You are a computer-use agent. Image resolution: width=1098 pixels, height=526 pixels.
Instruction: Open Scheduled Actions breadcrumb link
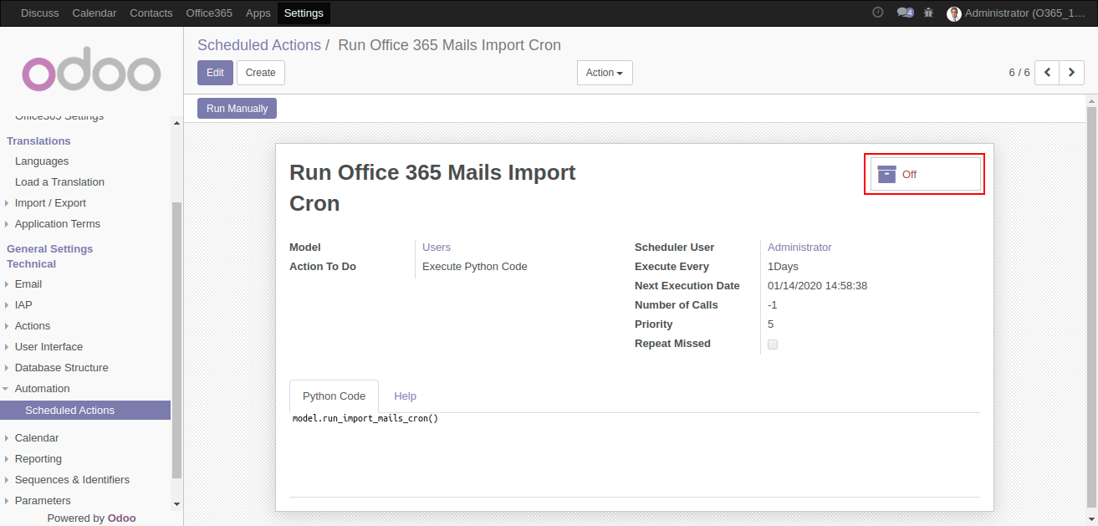[x=259, y=45]
